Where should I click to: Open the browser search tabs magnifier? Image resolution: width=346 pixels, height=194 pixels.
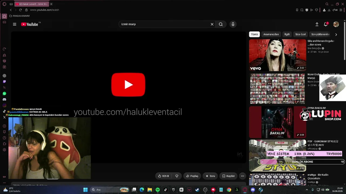coord(327,4)
